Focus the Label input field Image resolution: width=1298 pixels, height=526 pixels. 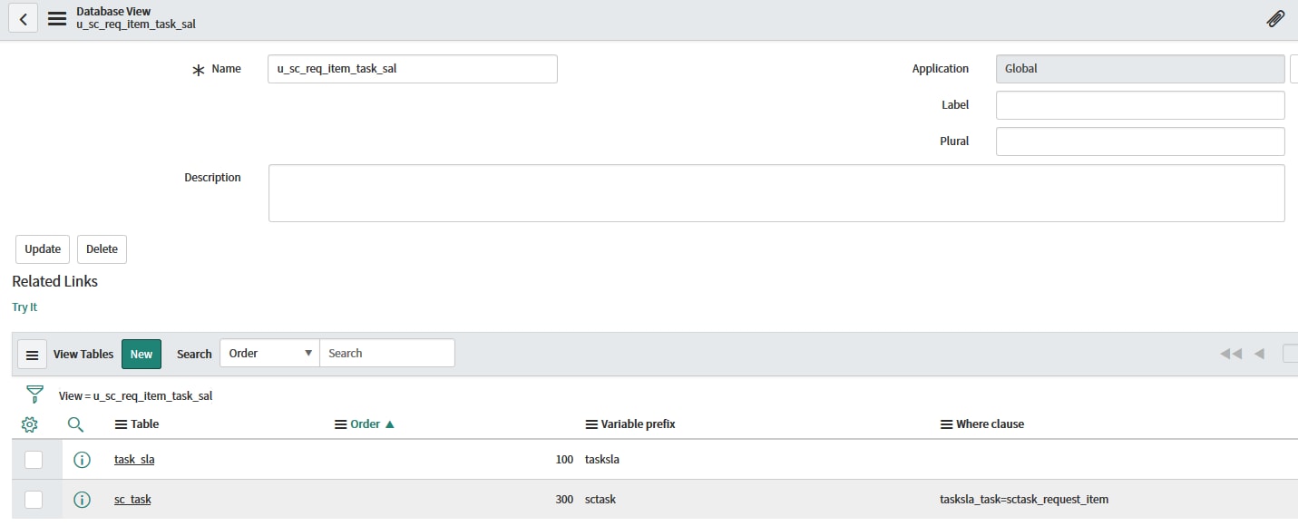[1140, 105]
